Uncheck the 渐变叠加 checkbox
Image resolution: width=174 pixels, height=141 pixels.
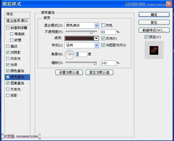[8, 77]
